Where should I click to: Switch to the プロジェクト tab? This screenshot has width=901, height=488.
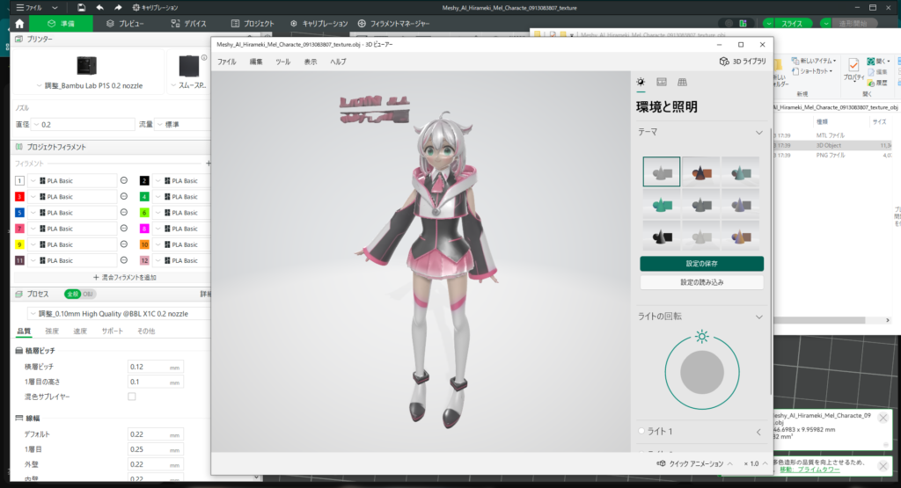[x=253, y=24]
